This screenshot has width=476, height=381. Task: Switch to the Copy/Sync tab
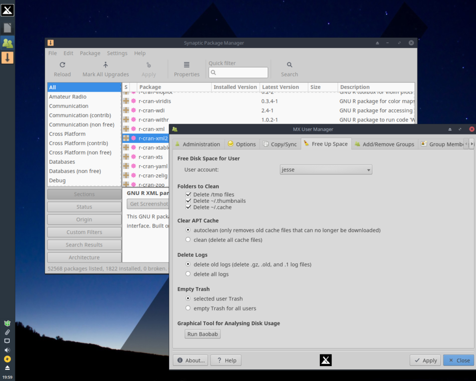click(280, 144)
